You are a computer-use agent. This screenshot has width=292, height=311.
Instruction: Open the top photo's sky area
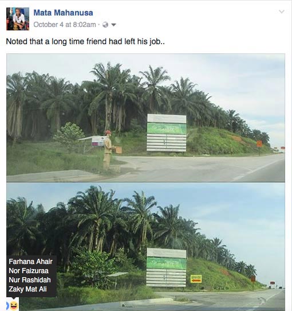tap(228, 79)
